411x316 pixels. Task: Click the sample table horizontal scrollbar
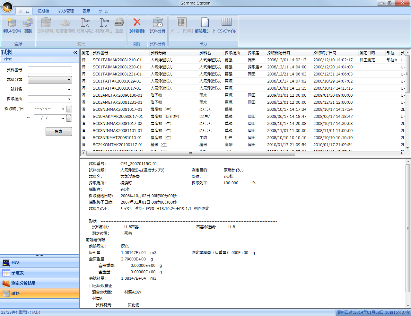[190, 153]
